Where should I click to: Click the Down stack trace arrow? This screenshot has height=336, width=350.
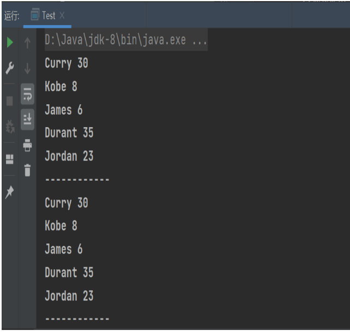[27, 68]
